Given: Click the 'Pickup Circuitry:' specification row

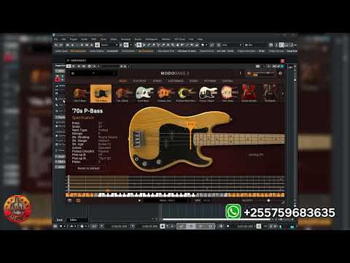Looking at the screenshot, I should pos(90,151).
